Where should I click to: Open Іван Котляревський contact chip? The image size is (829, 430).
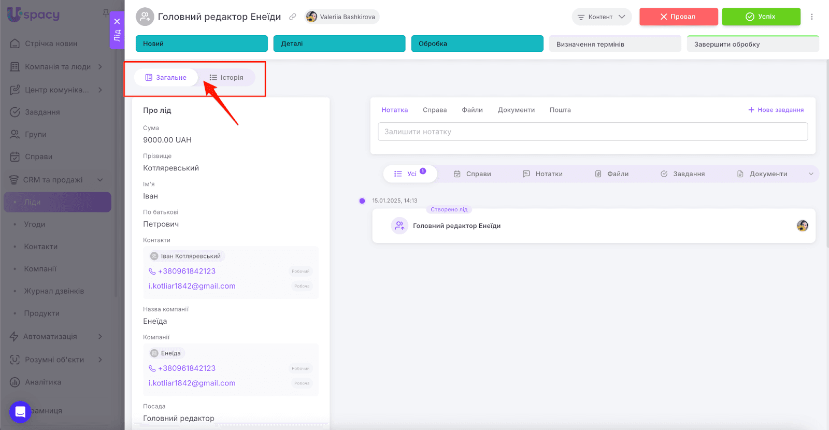pyautogui.click(x=187, y=256)
